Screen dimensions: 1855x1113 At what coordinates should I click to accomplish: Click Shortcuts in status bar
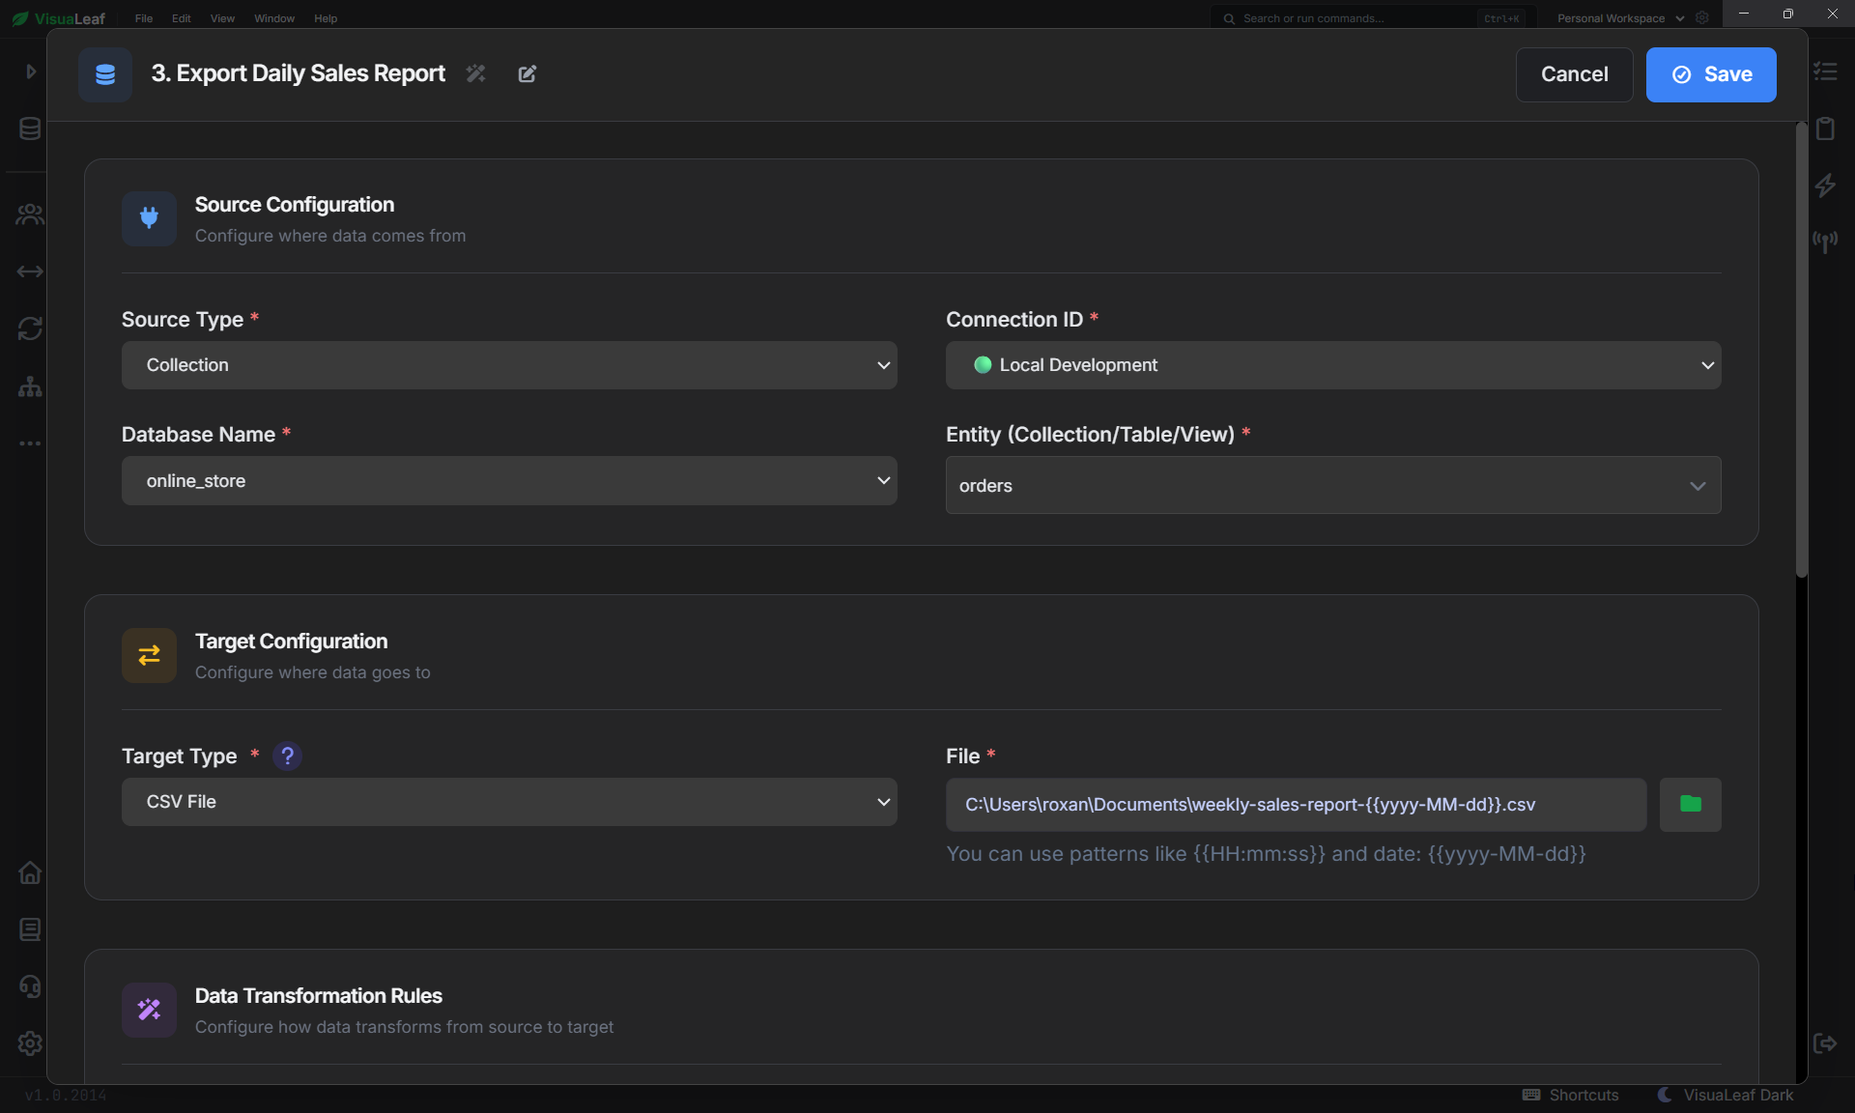(x=1571, y=1095)
